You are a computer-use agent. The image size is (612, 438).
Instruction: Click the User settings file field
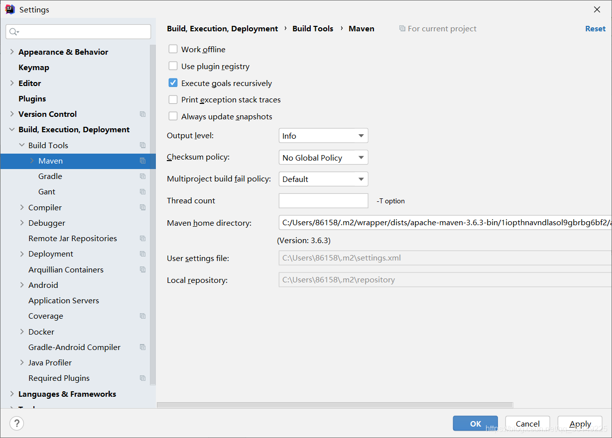pyautogui.click(x=445, y=258)
